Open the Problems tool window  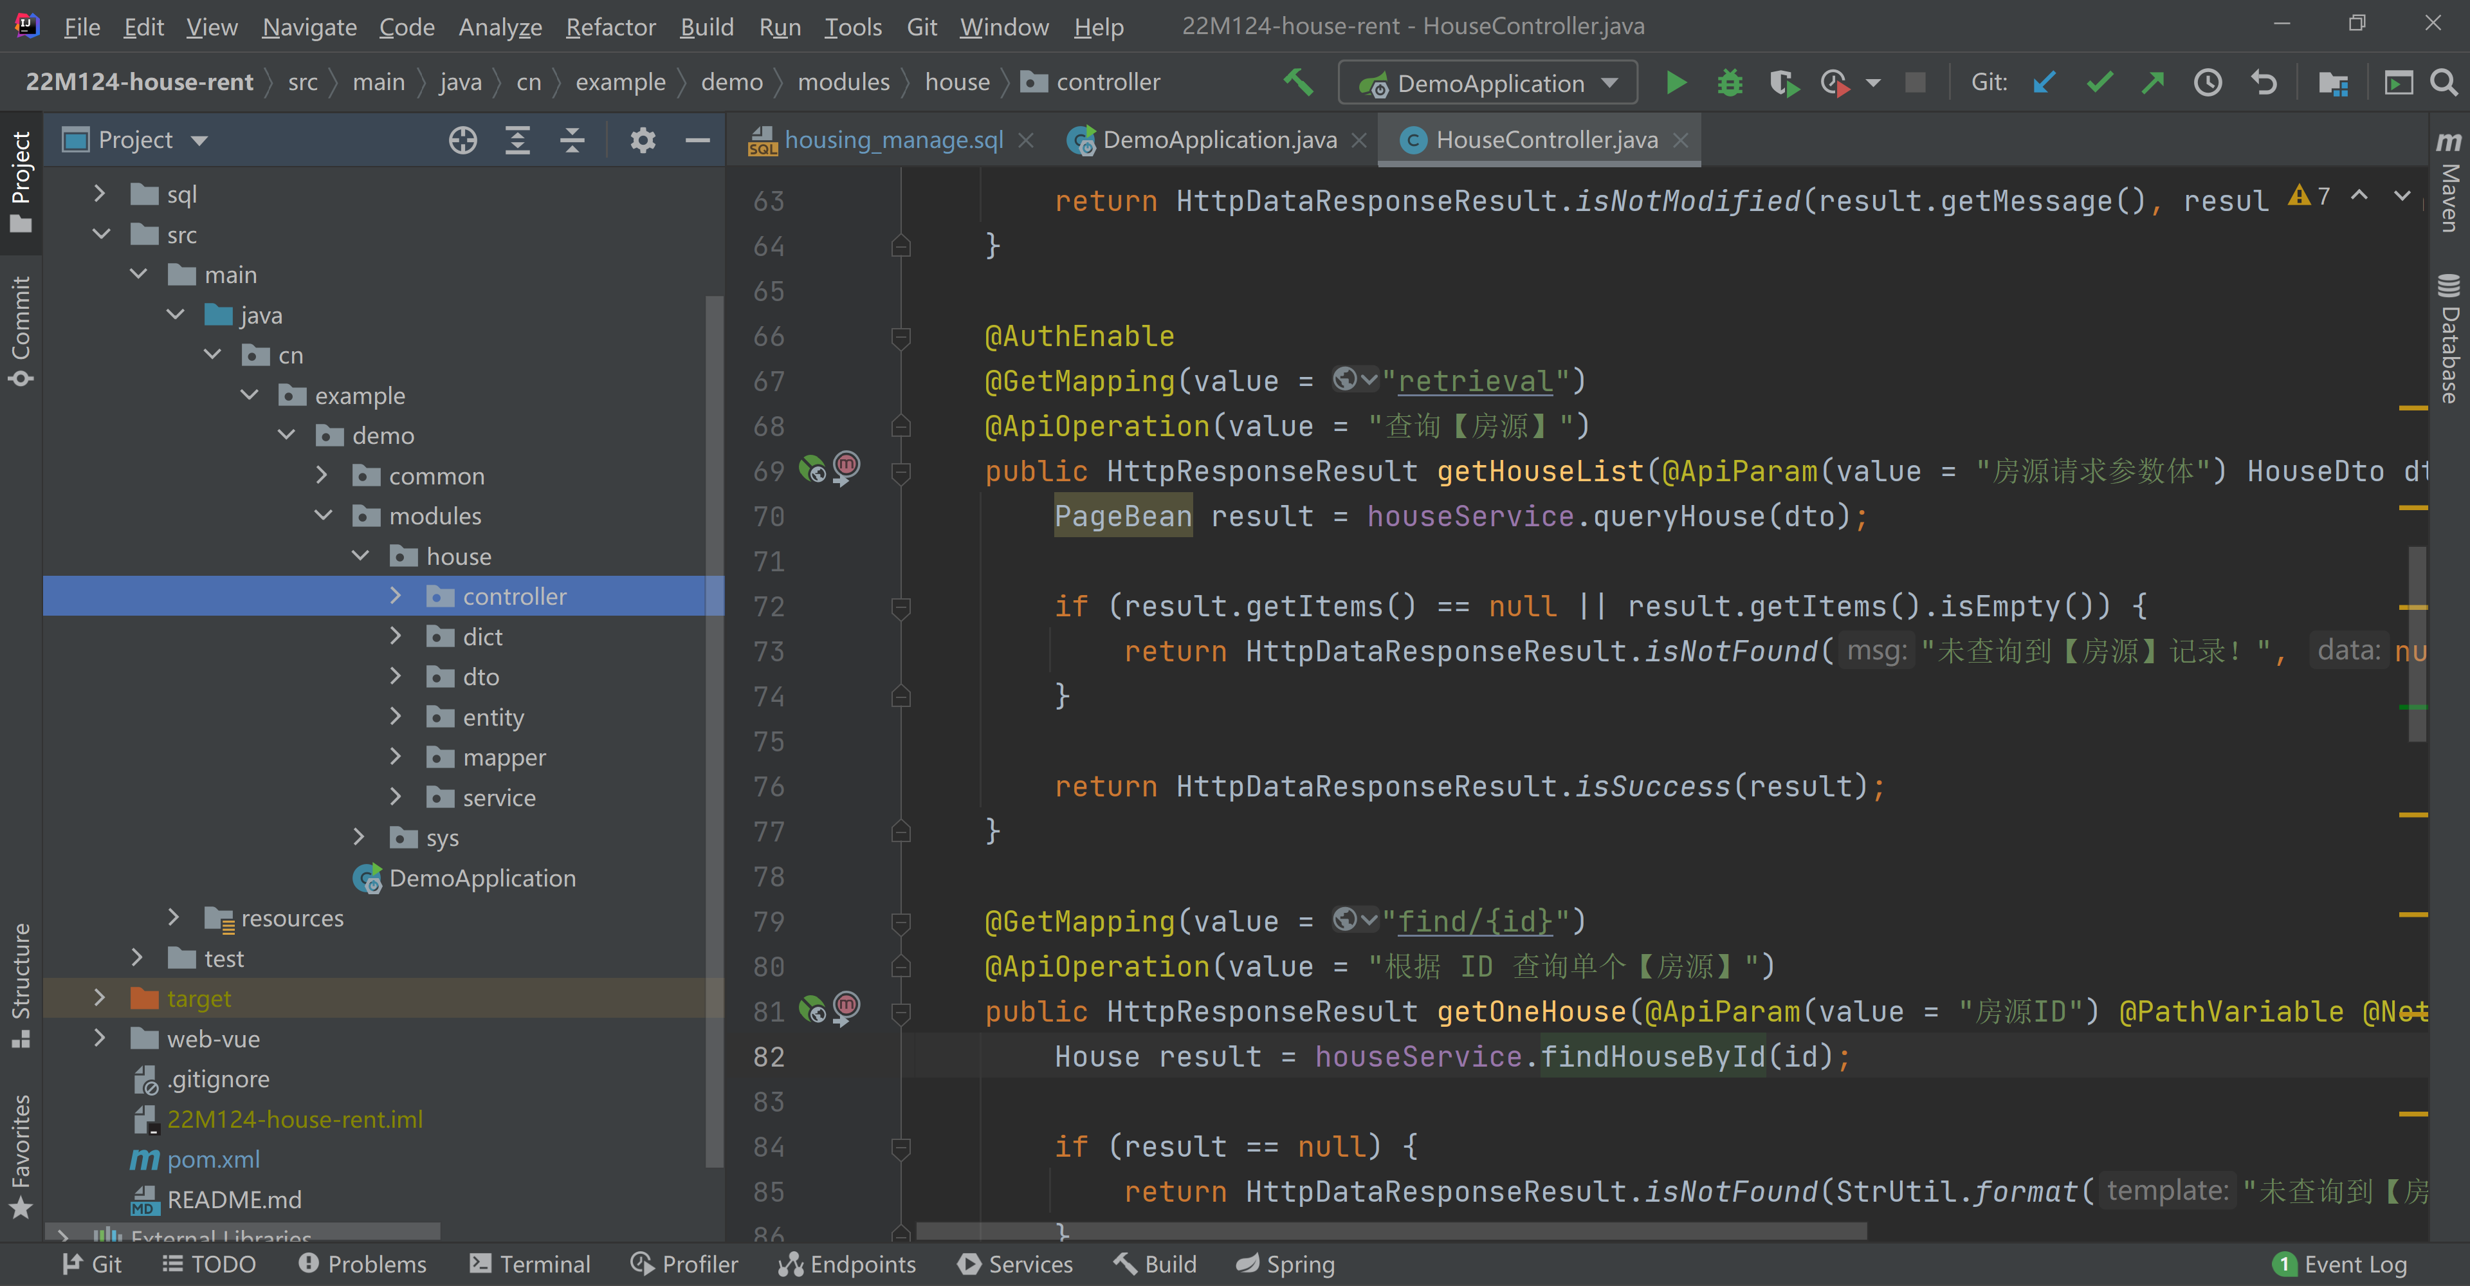click(362, 1264)
